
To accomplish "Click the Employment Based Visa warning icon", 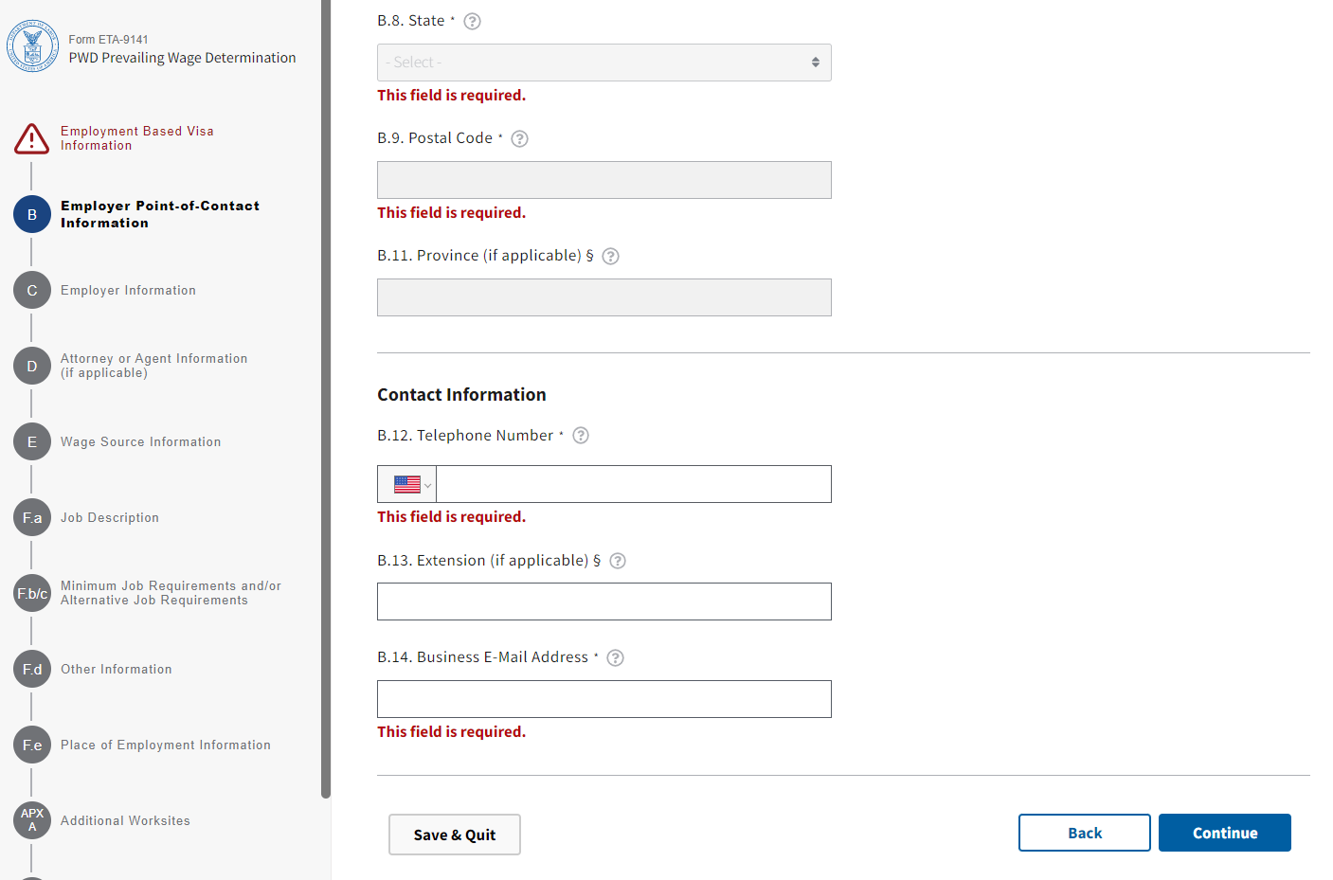I will point(31,139).
